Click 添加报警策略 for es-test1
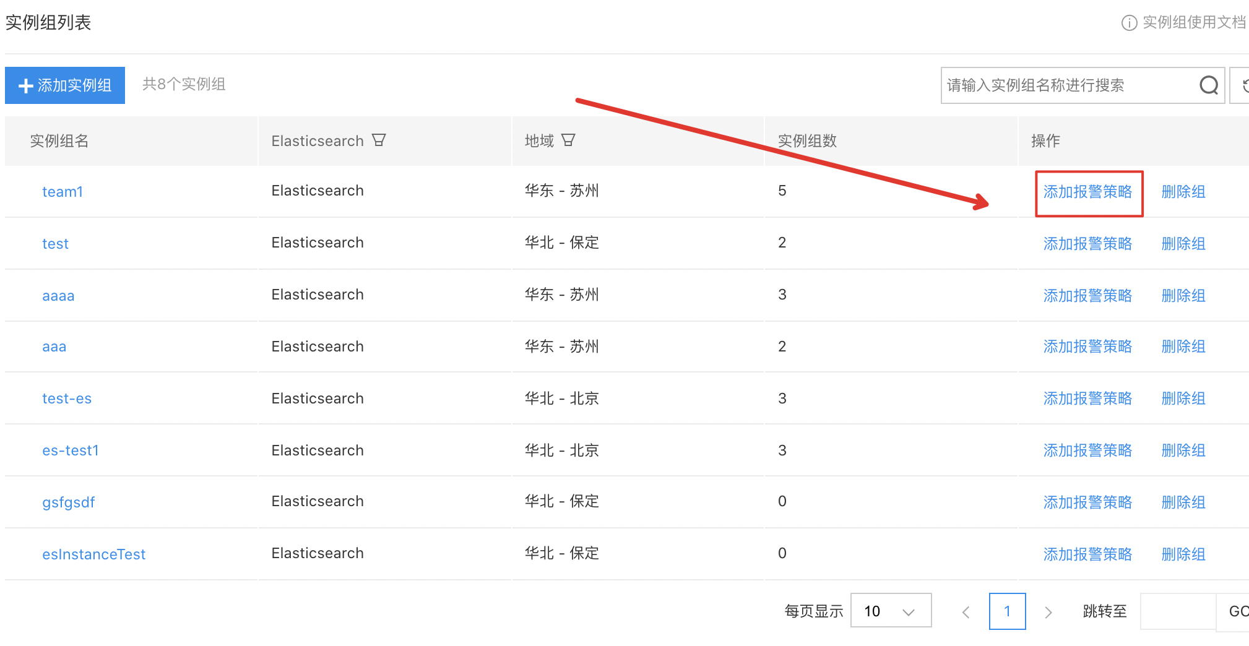This screenshot has width=1249, height=646. [1087, 450]
